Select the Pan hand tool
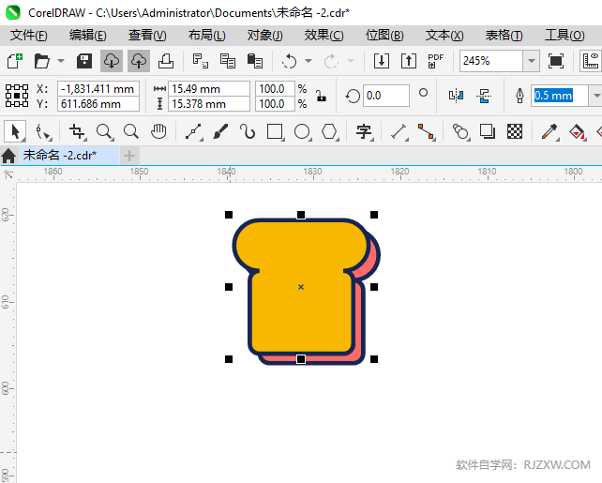This screenshot has height=483, width=602. click(x=158, y=131)
